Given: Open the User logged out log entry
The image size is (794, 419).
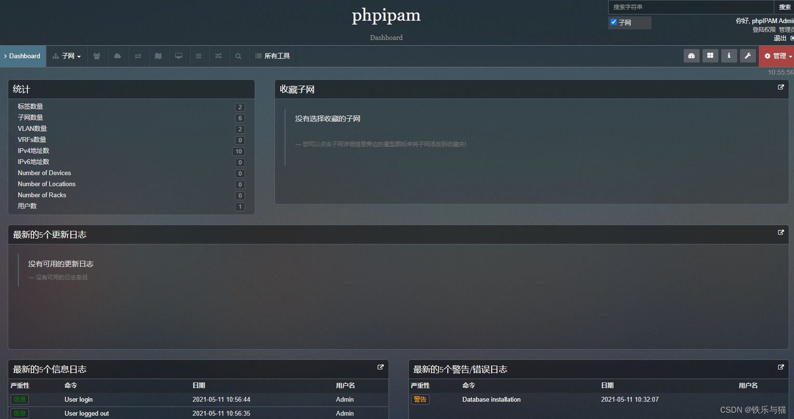Looking at the screenshot, I should point(87,413).
